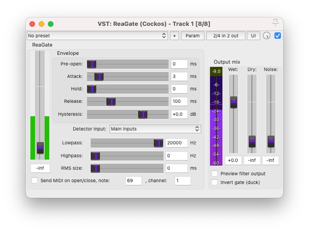Click the + preset button
309x232 pixels.
click(175, 36)
